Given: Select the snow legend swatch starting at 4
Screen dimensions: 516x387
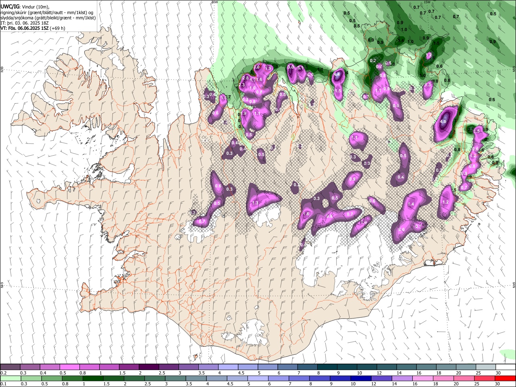Looking at the screenshot, I should [x=228, y=367].
